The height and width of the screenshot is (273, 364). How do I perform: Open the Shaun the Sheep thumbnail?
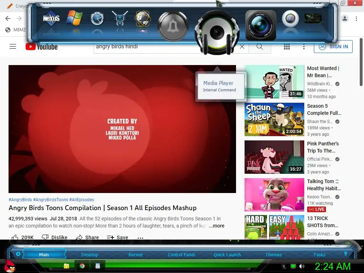(x=274, y=119)
